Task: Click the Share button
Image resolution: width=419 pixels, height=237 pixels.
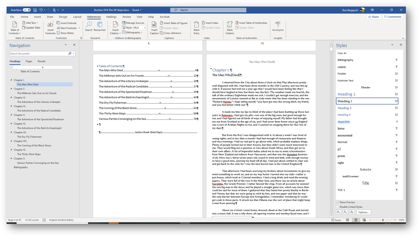Action: tap(373, 17)
